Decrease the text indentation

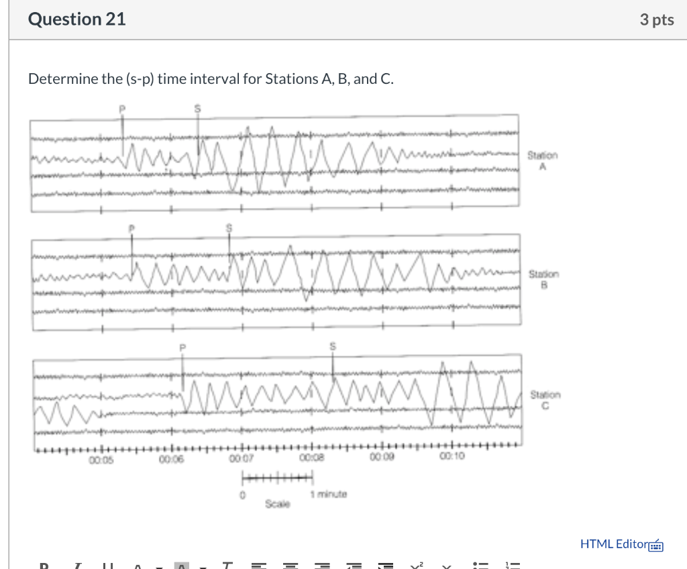pyautogui.click(x=353, y=567)
